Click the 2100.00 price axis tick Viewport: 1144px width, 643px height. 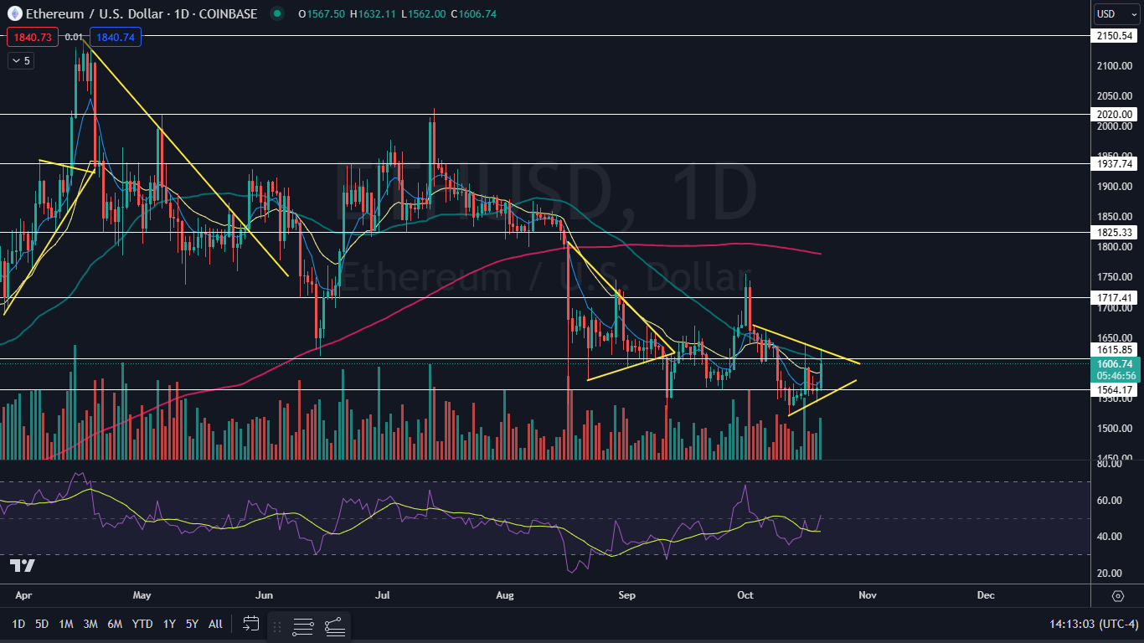point(1116,65)
